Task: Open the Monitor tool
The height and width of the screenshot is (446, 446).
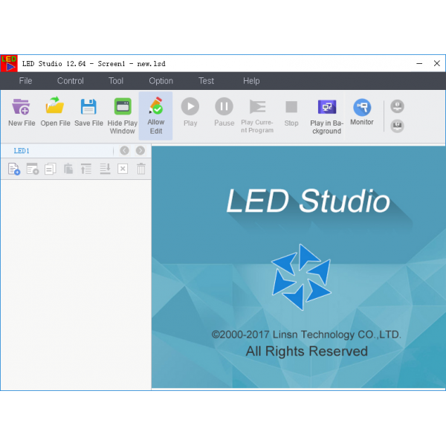Action: point(362,112)
